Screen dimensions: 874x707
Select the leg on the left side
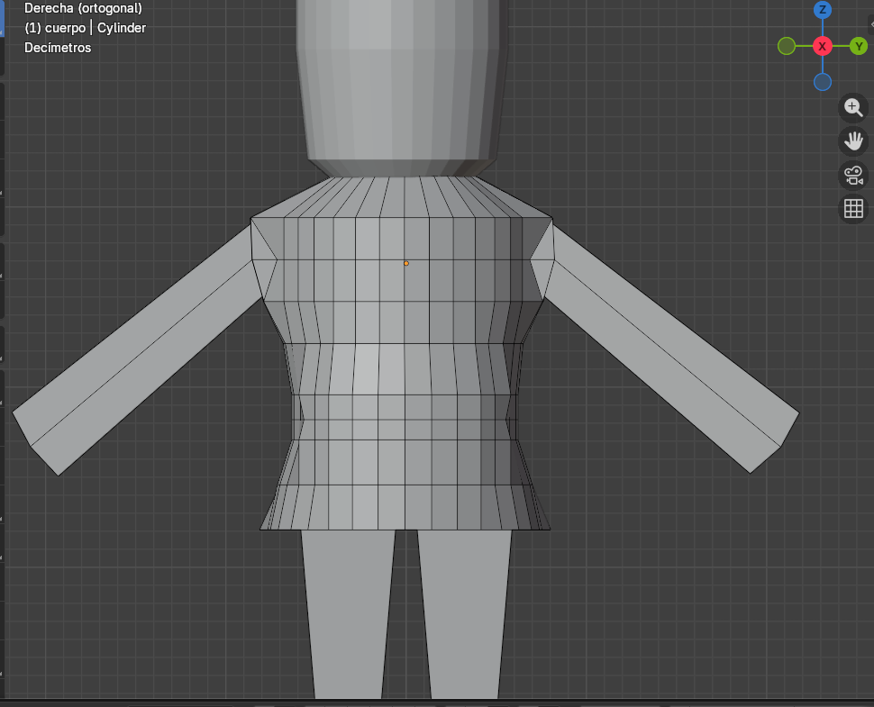point(347,612)
